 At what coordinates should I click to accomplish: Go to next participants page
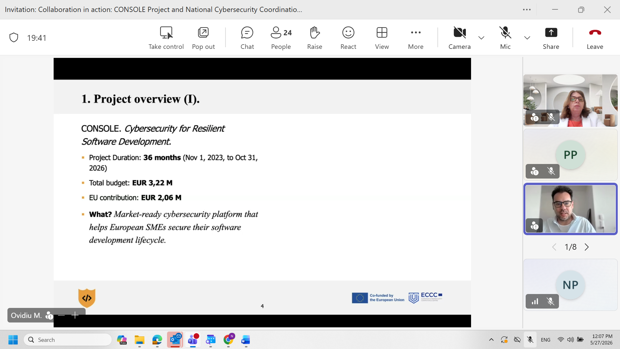(x=587, y=247)
